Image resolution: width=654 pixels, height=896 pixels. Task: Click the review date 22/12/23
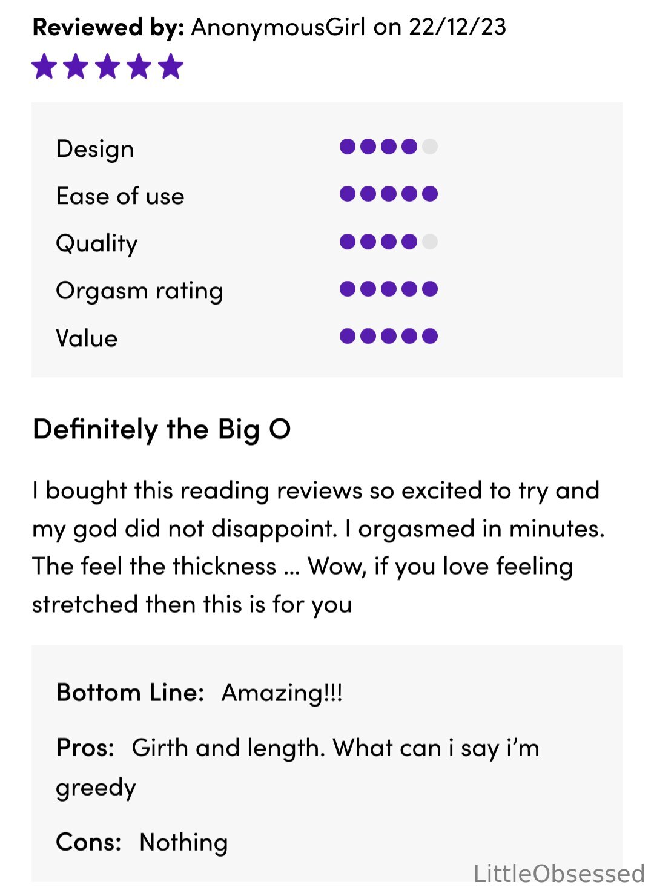click(458, 27)
